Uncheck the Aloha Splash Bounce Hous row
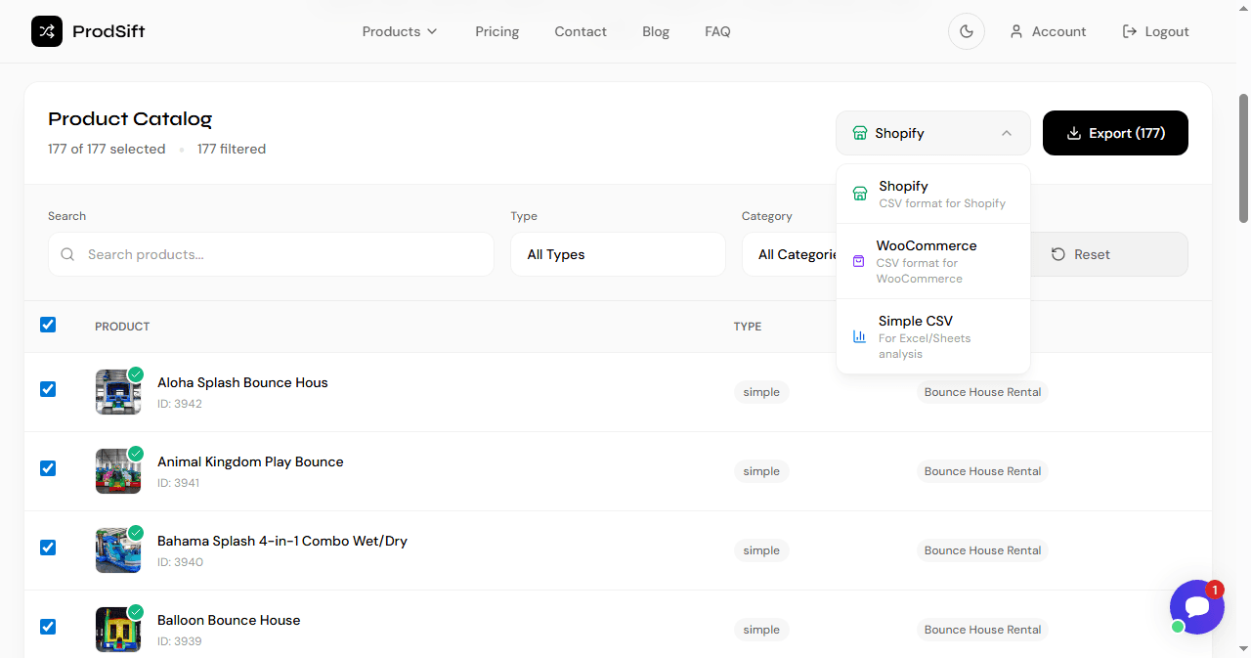 coord(48,389)
